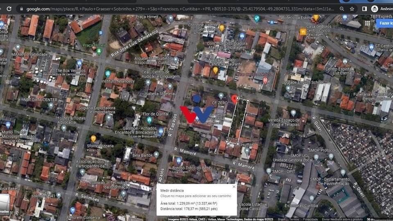
Task: Click the Bela Bartók place pin
Action: (156, 155)
